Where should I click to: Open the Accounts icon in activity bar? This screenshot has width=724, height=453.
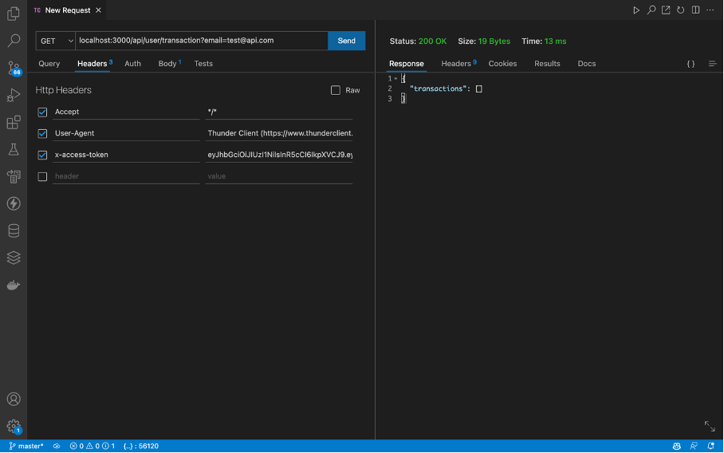point(14,399)
